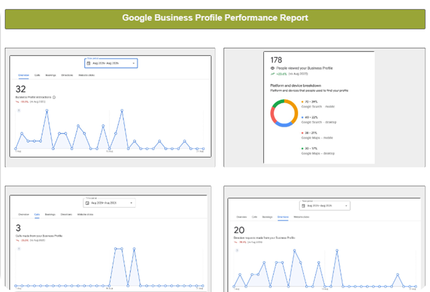Screen dimensions: 430x292
Task: Select the Bookings tab in the 20 directions panel
Action: 268,217
